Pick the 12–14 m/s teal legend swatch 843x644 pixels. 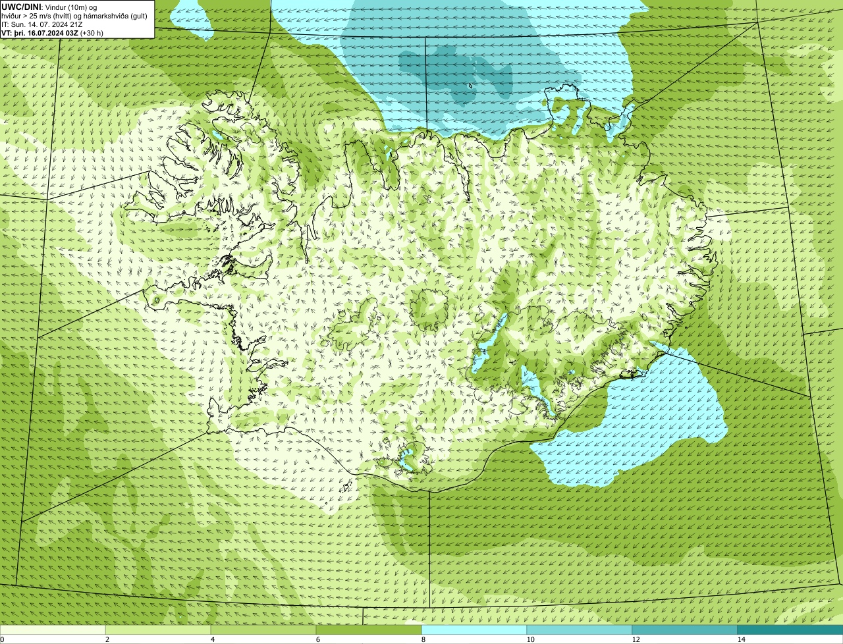click(x=685, y=630)
